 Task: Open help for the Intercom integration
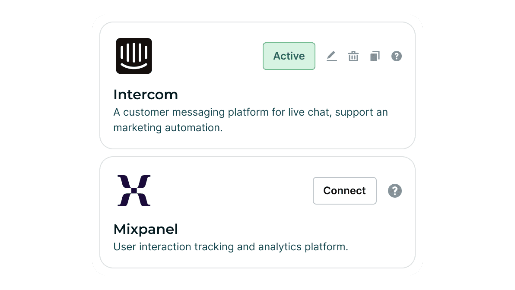point(397,56)
